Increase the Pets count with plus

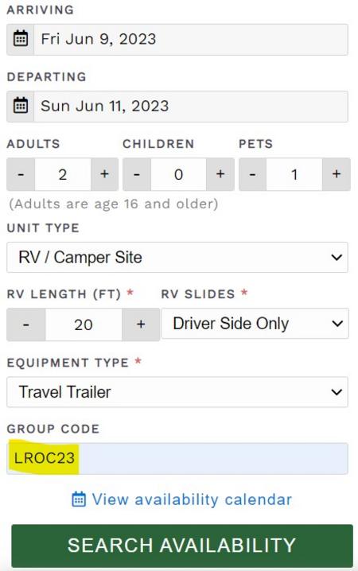tap(337, 174)
